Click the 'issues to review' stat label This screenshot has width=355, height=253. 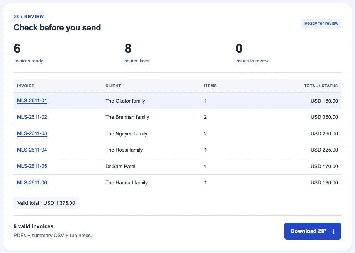point(252,61)
